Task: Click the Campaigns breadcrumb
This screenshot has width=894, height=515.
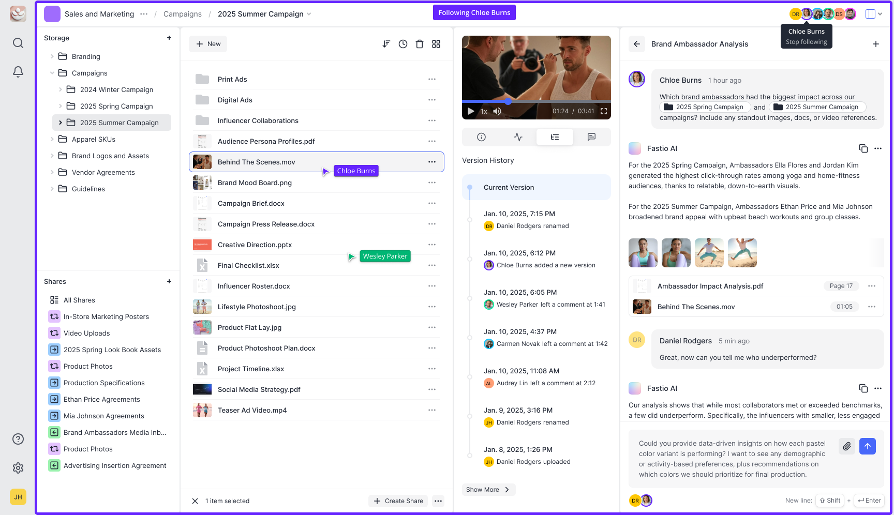Action: (x=183, y=14)
